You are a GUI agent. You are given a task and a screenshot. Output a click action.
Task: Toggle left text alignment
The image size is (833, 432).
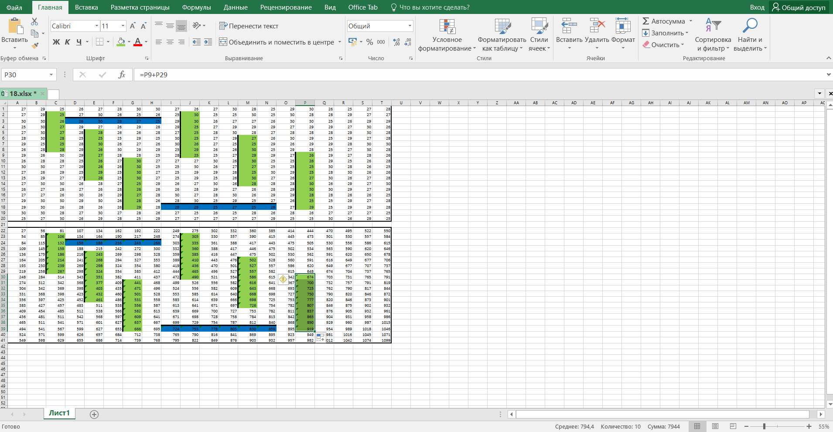[159, 42]
